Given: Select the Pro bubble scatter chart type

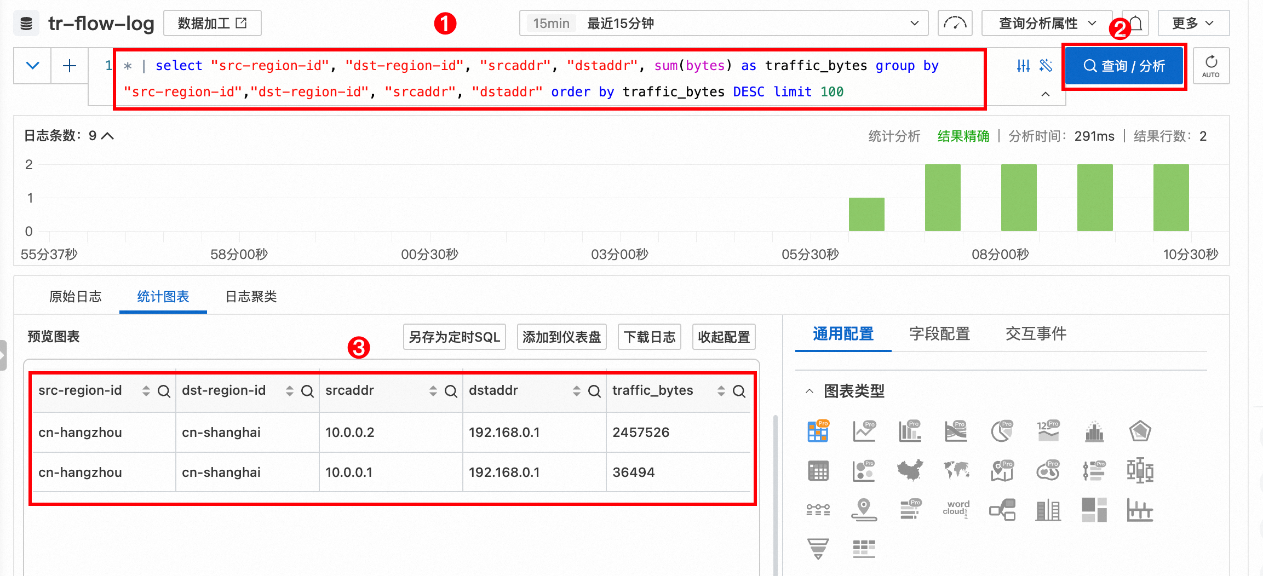Looking at the screenshot, I should pos(864,471).
